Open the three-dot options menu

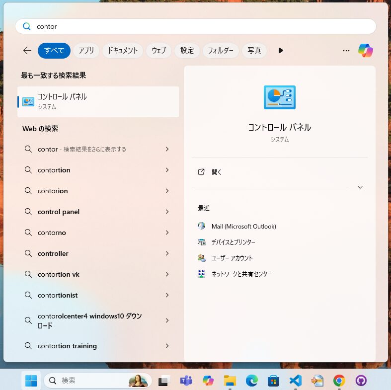pos(346,50)
